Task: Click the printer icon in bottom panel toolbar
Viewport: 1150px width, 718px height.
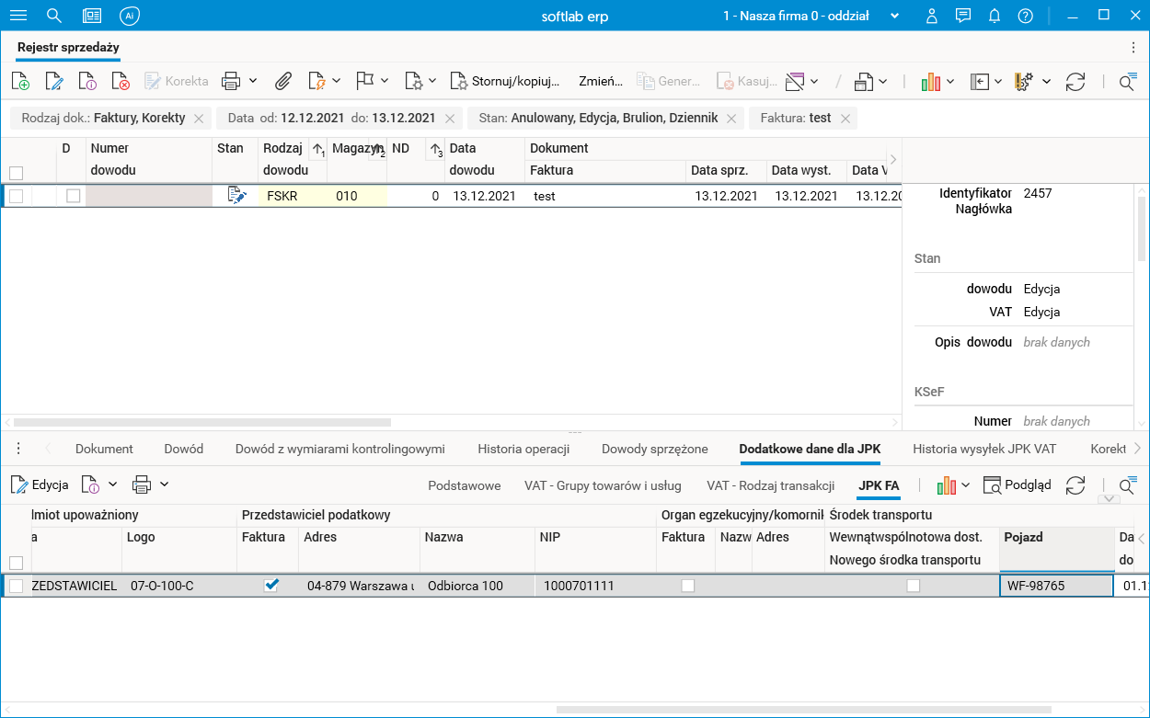Action: (142, 484)
